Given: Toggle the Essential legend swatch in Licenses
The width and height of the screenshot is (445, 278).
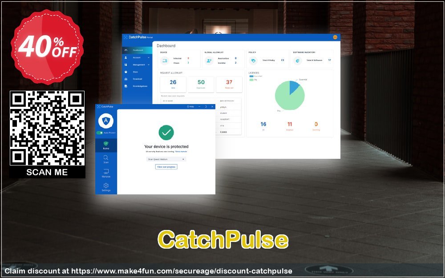Looking at the screenshot, I should click(x=251, y=77).
